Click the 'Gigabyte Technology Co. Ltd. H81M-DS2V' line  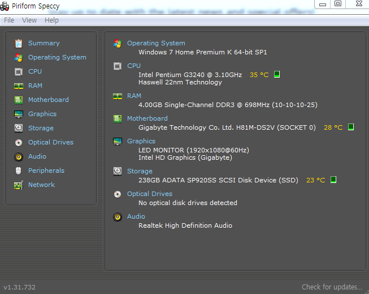click(227, 127)
